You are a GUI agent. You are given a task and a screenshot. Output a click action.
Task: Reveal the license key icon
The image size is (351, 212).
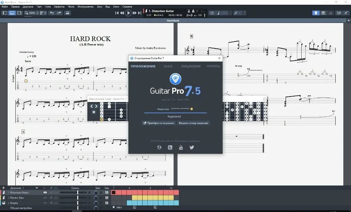pyautogui.click(x=192, y=109)
